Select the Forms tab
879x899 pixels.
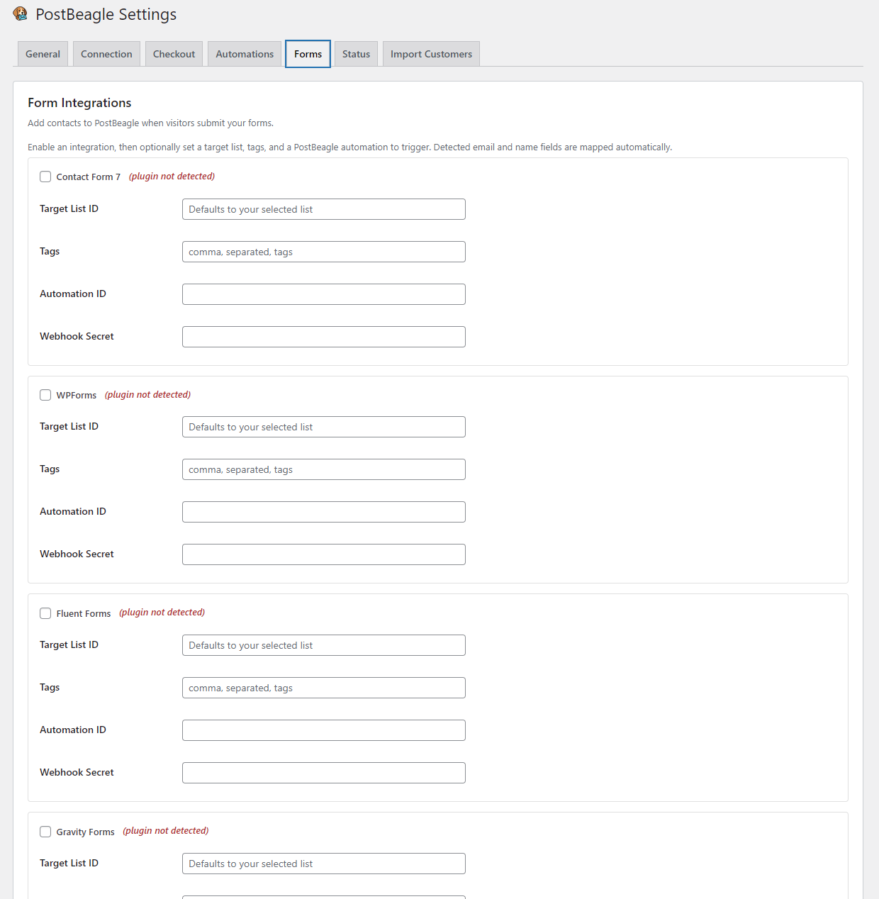308,54
